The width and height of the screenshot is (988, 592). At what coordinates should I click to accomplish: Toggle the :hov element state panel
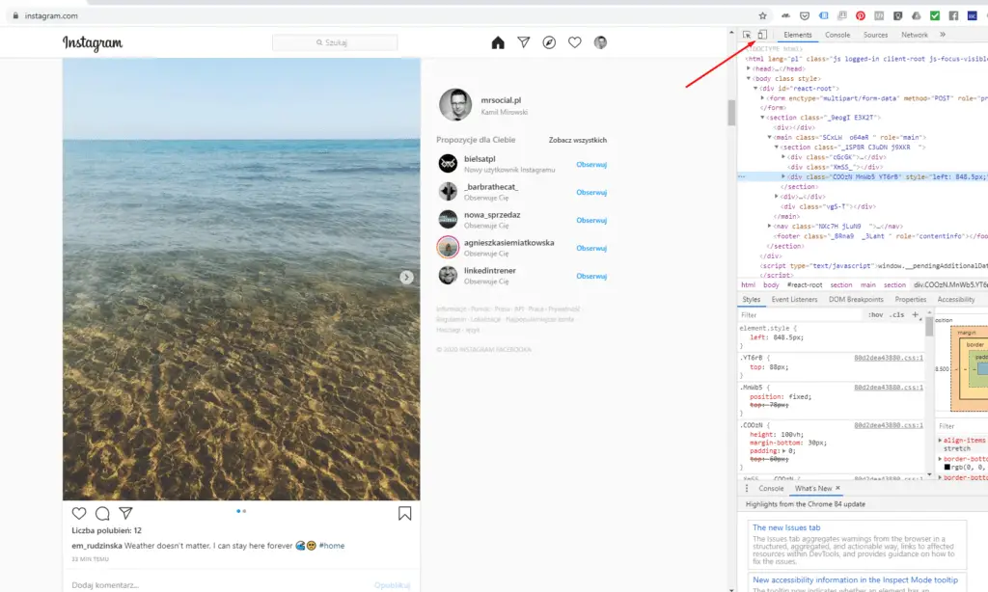pos(875,314)
